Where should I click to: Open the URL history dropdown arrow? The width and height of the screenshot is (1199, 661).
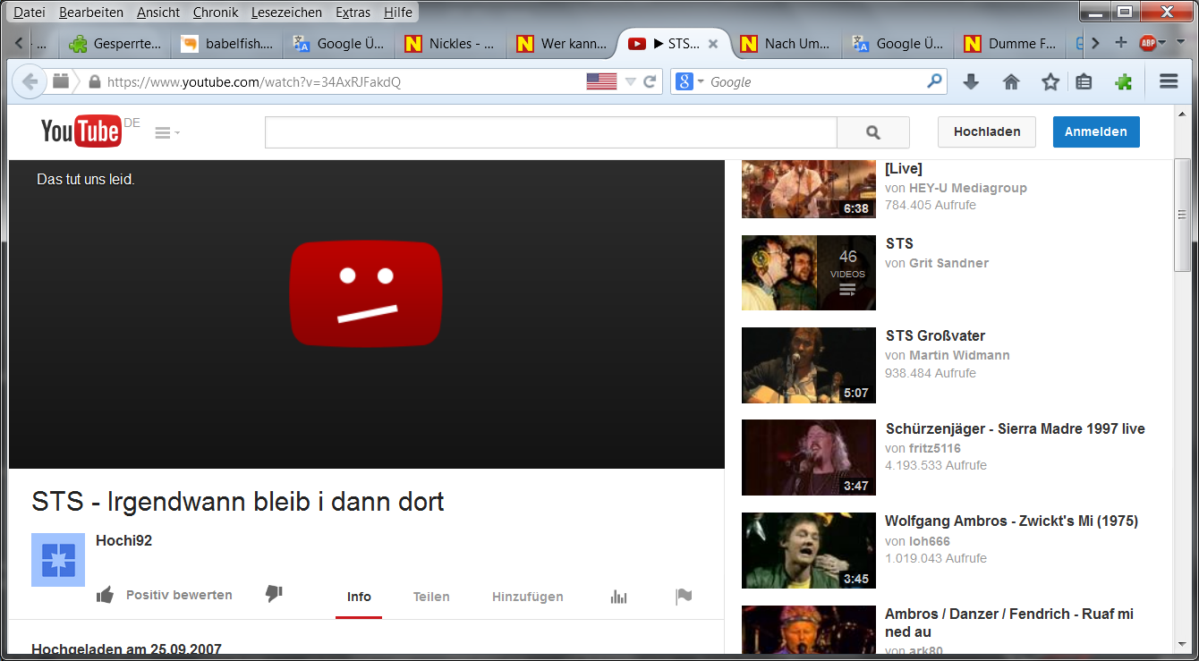tap(630, 82)
